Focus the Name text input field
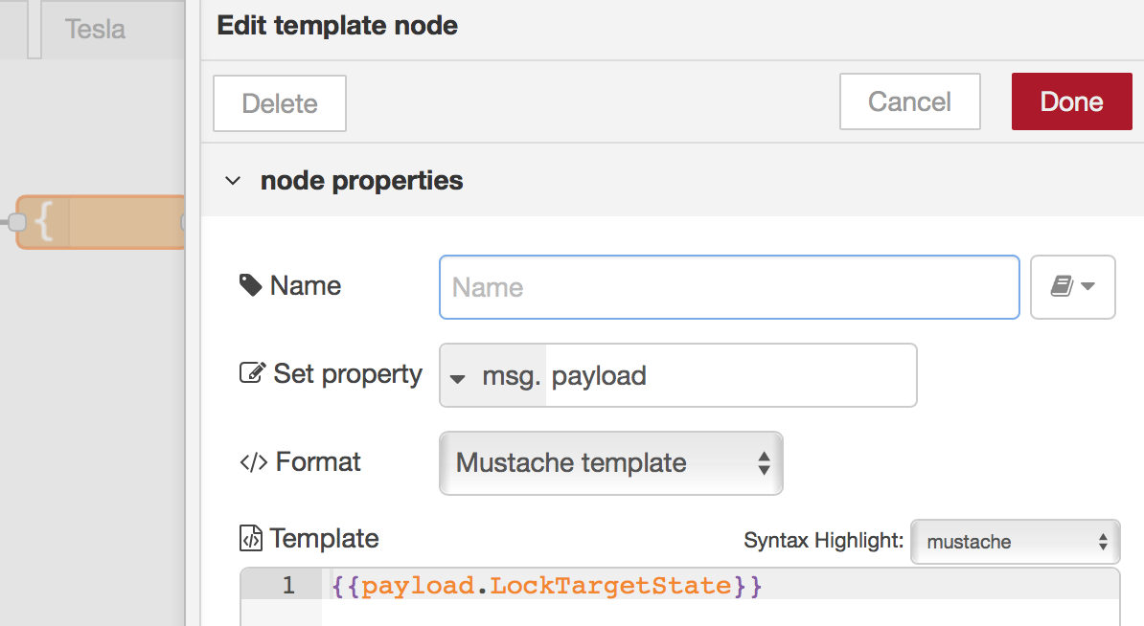 728,286
